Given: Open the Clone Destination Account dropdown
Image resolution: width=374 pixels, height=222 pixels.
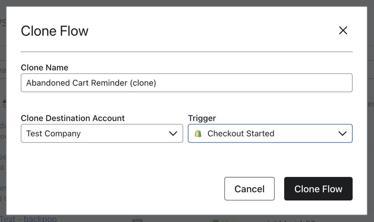Looking at the screenshot, I should click(101, 133).
